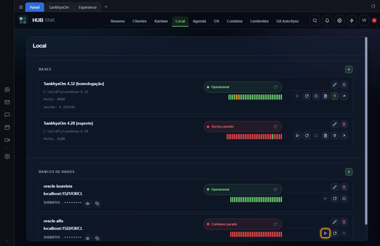Screen dimensions: 380x246
Task: Delete the oracle-boavista database entry
Action: (x=344, y=187)
